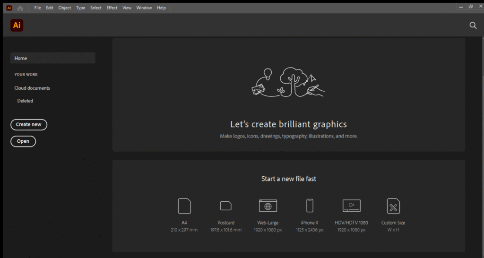Show Deleted cloud documents
Image resolution: width=484 pixels, height=258 pixels.
tap(25, 101)
